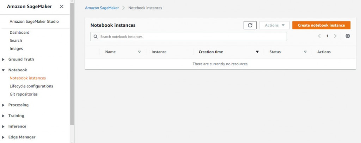The height and width of the screenshot is (143, 361).
Task: Sort by Status column arrow
Action: (305, 52)
